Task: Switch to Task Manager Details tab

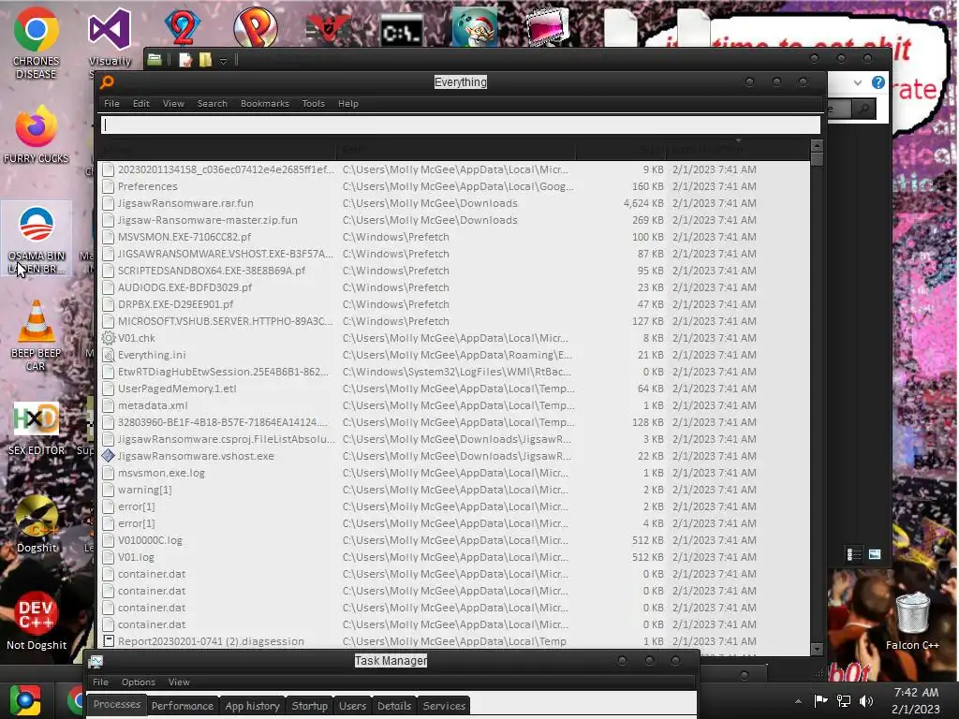Action: point(394,706)
